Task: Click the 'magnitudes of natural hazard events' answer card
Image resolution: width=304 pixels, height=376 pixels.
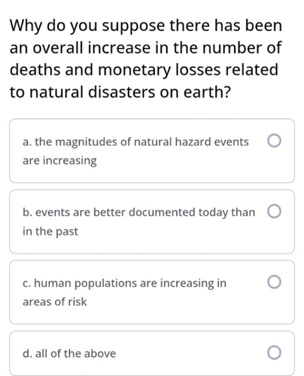Action: pos(152,151)
